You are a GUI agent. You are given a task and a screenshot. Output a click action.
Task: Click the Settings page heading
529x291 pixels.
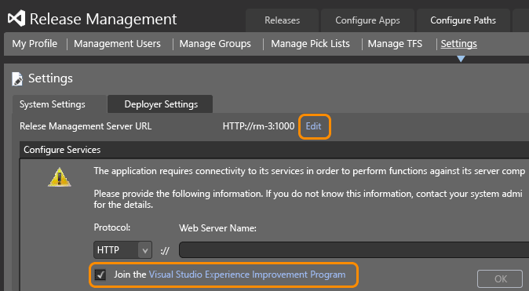[50, 78]
